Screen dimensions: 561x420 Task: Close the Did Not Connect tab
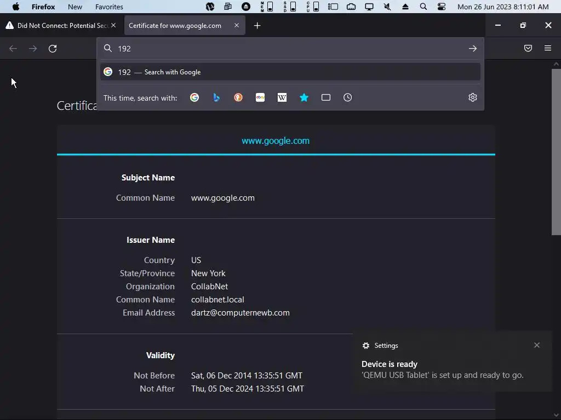(x=113, y=25)
